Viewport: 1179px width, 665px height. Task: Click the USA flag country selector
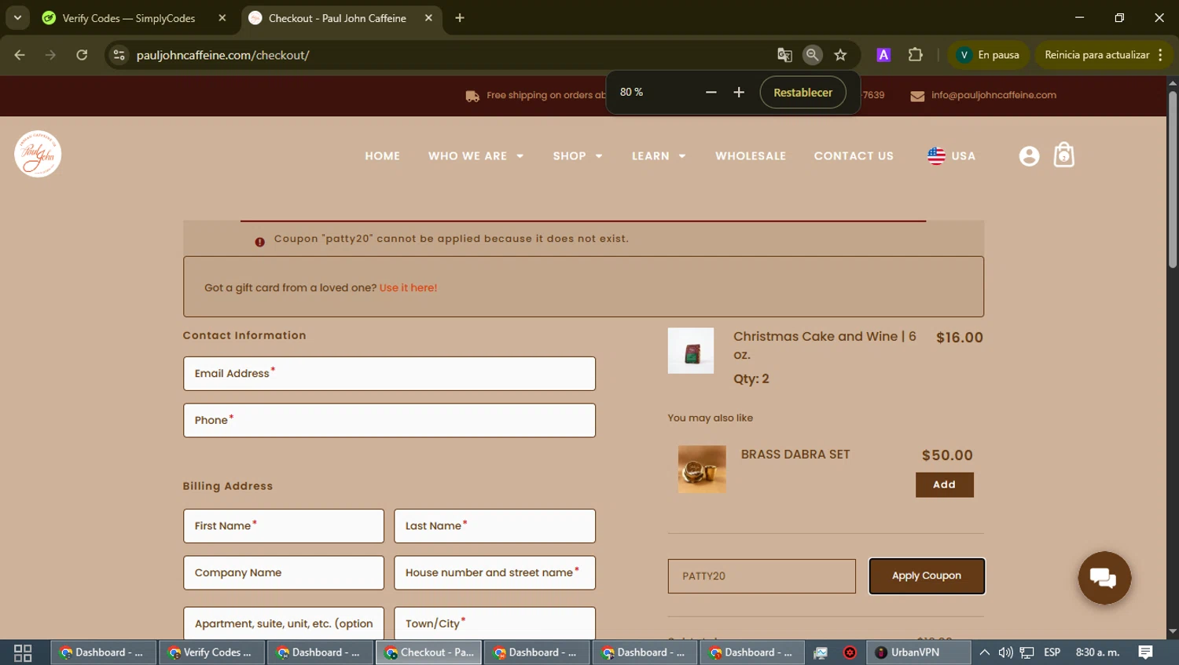coord(951,155)
